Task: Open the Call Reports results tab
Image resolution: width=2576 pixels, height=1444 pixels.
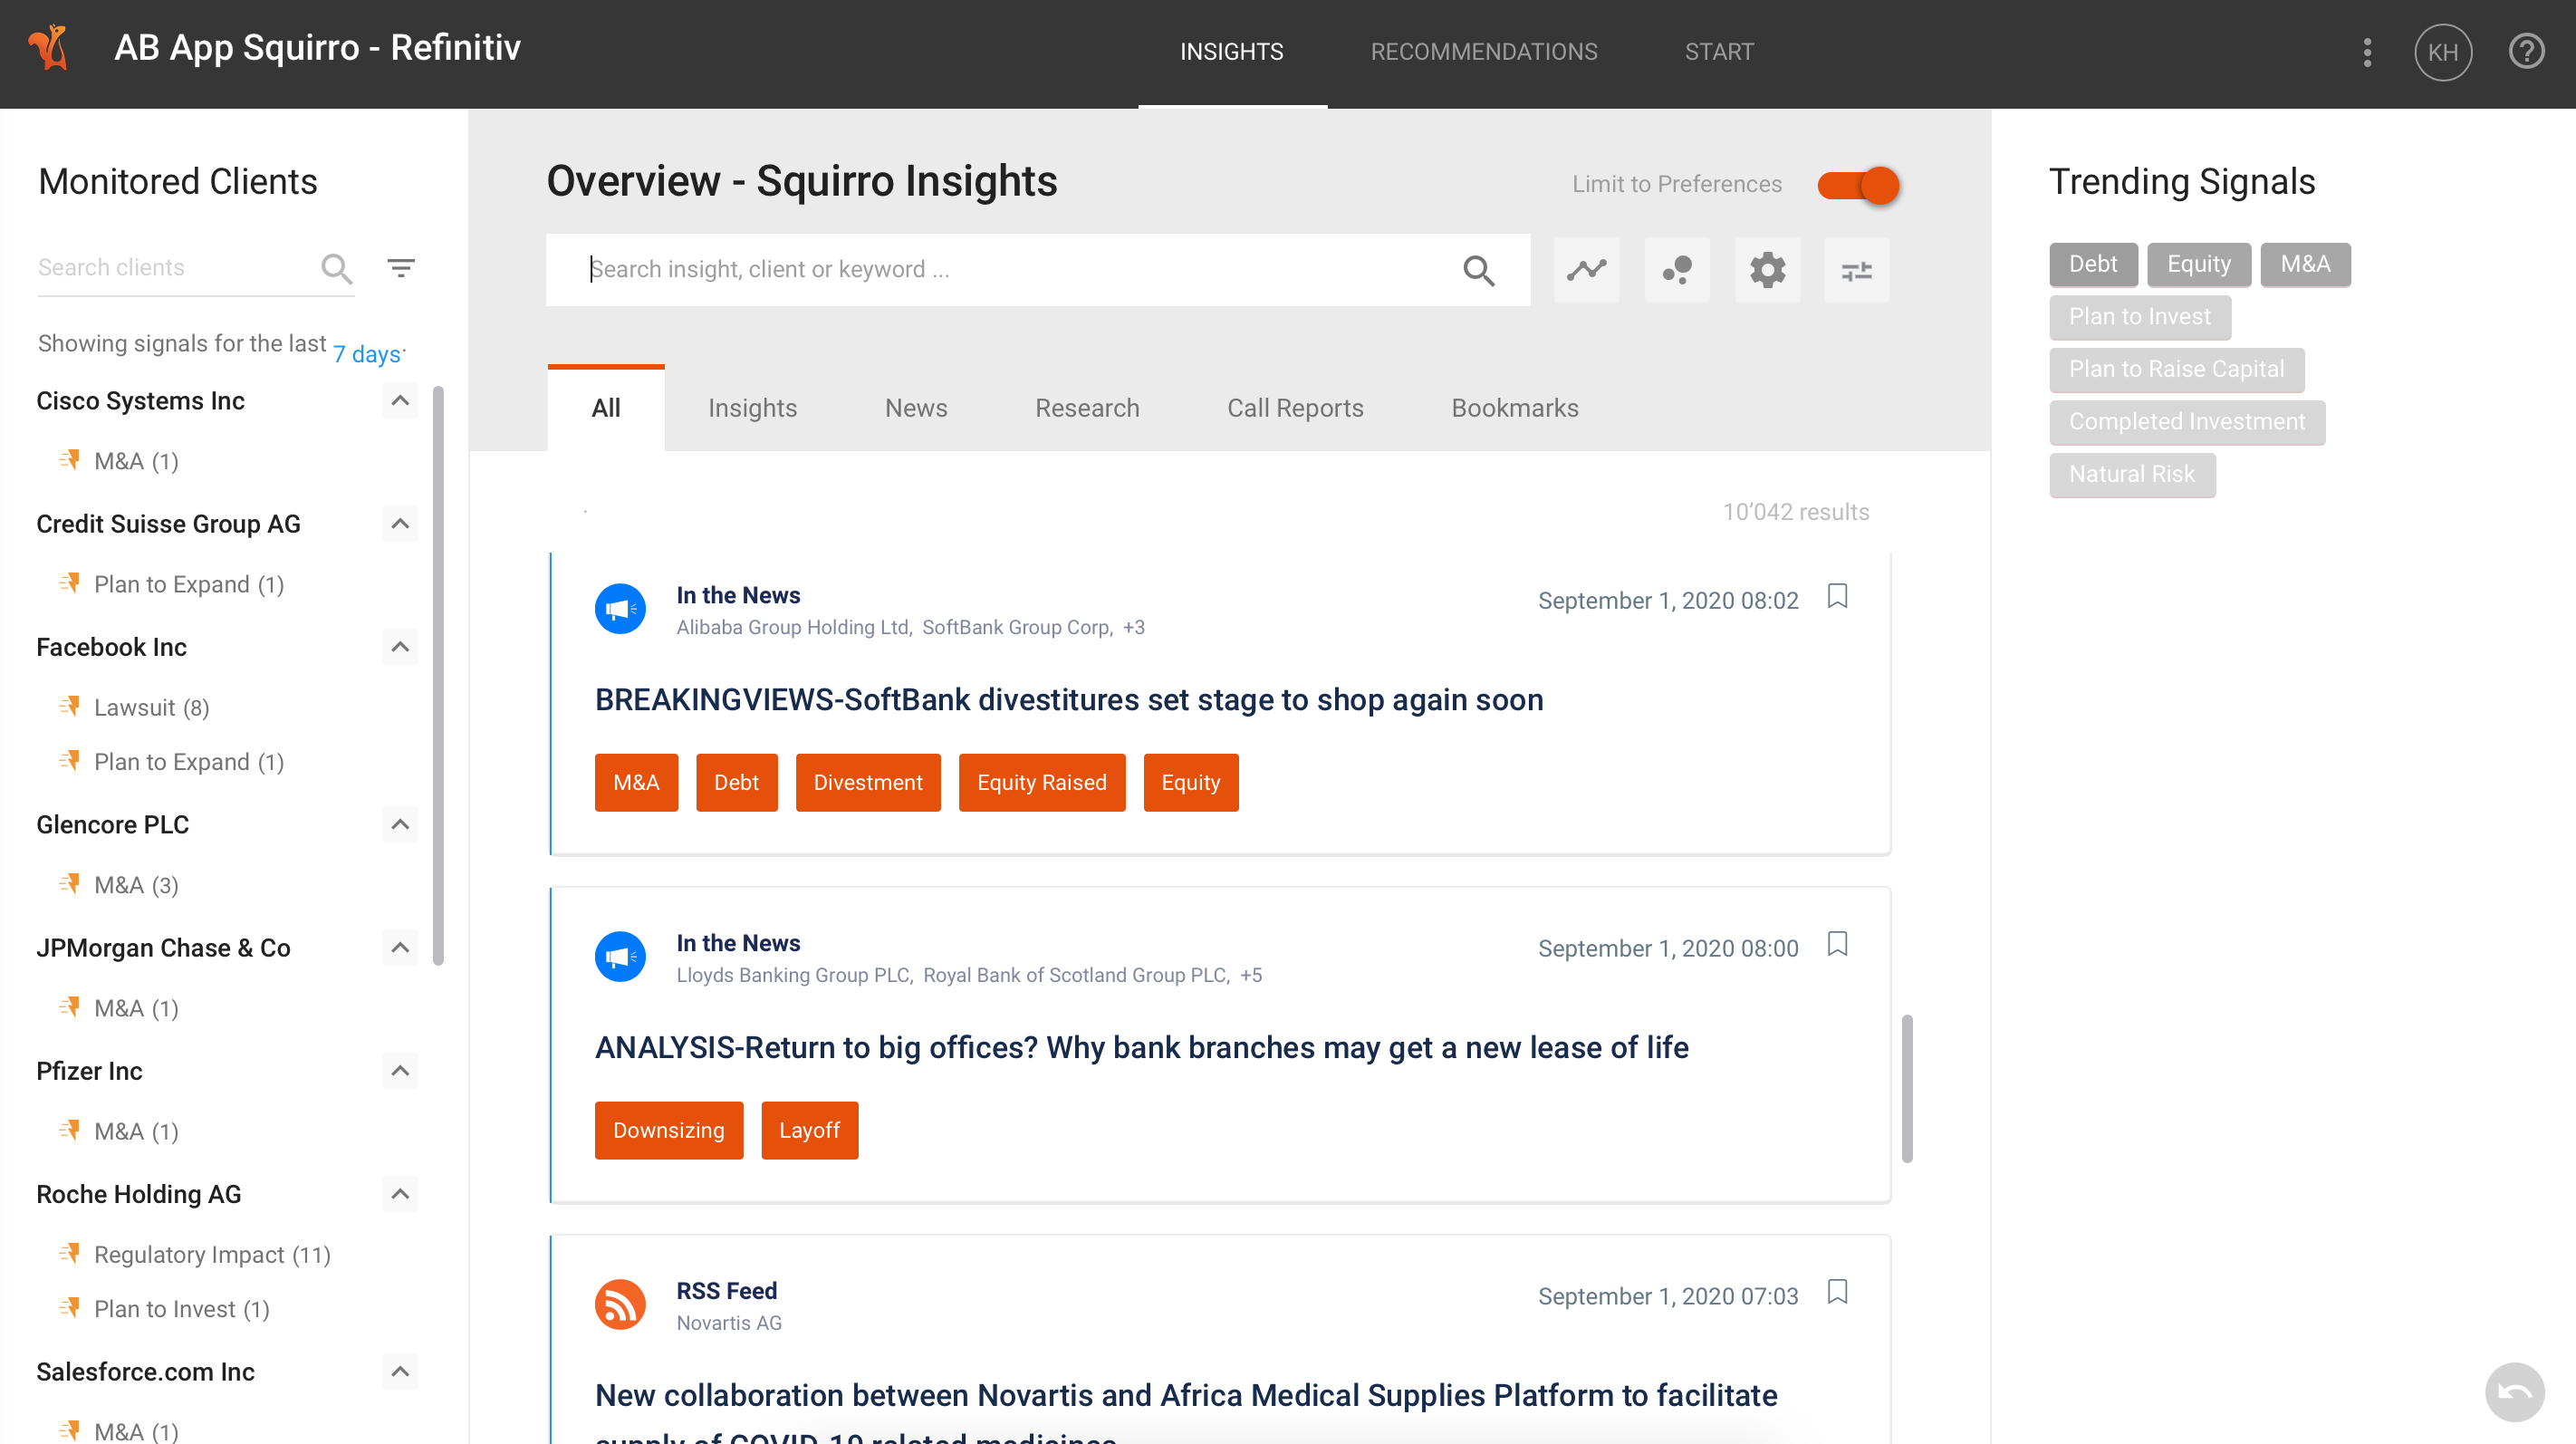Action: (1295, 408)
